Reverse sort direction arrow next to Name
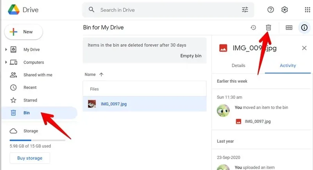Image resolution: width=313 pixels, height=170 pixels. tap(101, 74)
